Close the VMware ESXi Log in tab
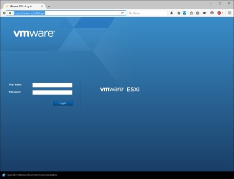 tap(42, 6)
